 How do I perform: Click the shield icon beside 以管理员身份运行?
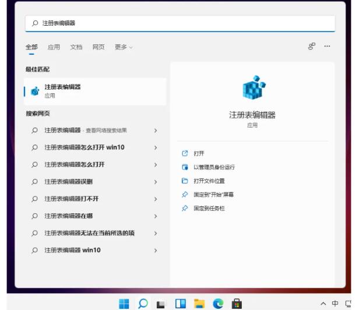[x=185, y=167]
